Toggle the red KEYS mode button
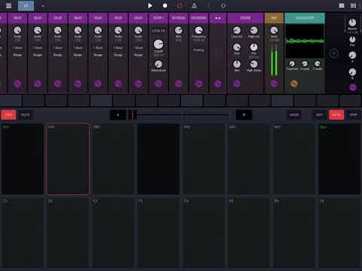Screen dimensions: 362x271 336,114
